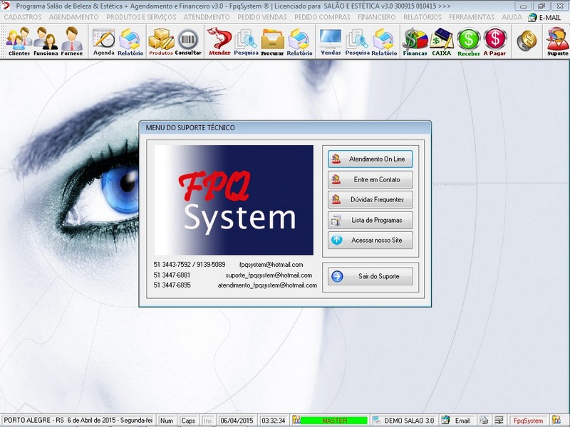The image size is (570, 427).
Task: Open the PEDIDO VENDAS menu
Action: (x=262, y=17)
